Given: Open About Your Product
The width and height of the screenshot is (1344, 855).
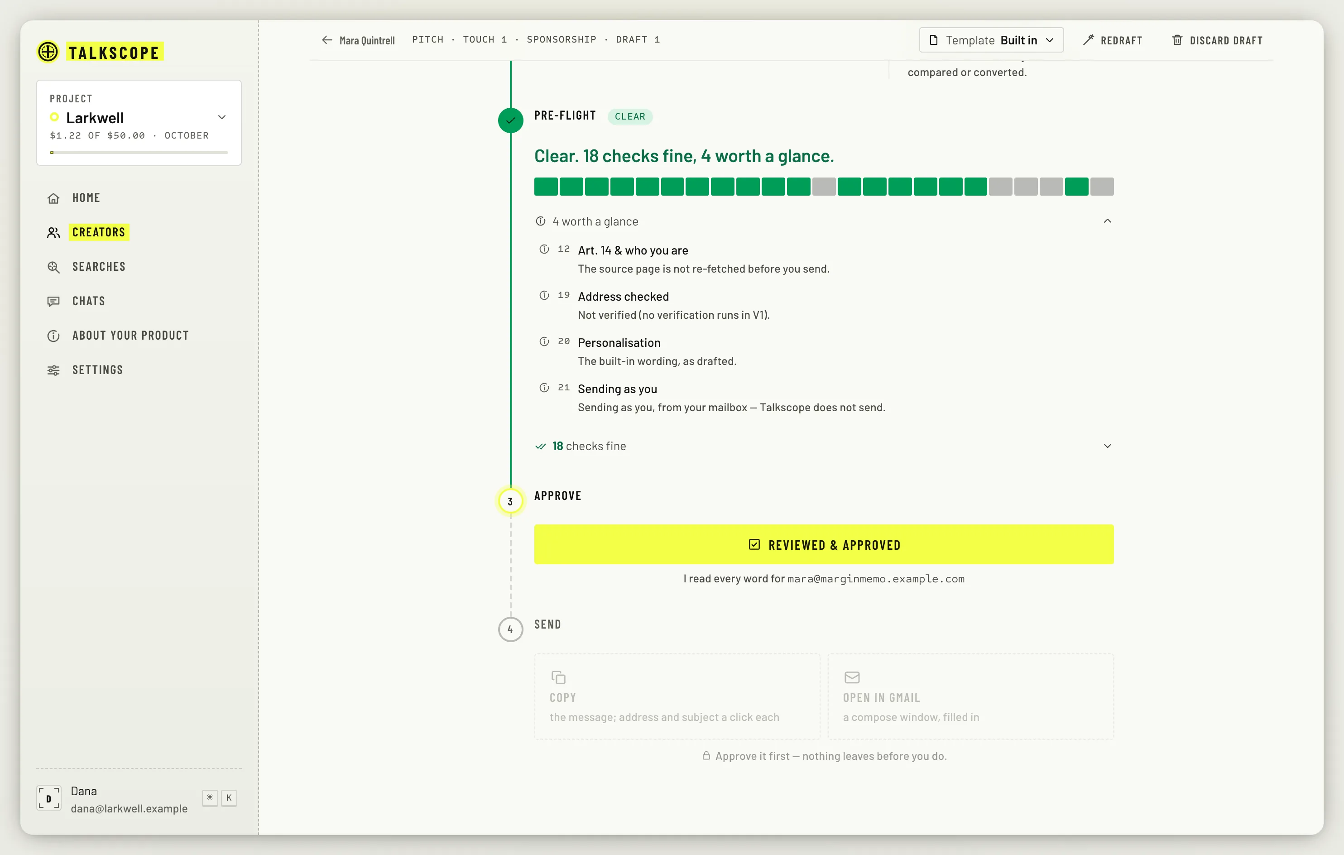Looking at the screenshot, I should [130, 336].
